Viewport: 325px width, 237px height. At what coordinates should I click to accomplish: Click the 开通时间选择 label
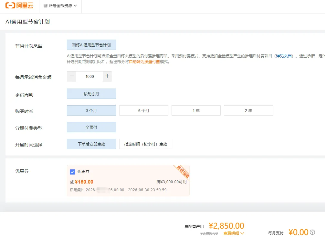click(x=29, y=145)
